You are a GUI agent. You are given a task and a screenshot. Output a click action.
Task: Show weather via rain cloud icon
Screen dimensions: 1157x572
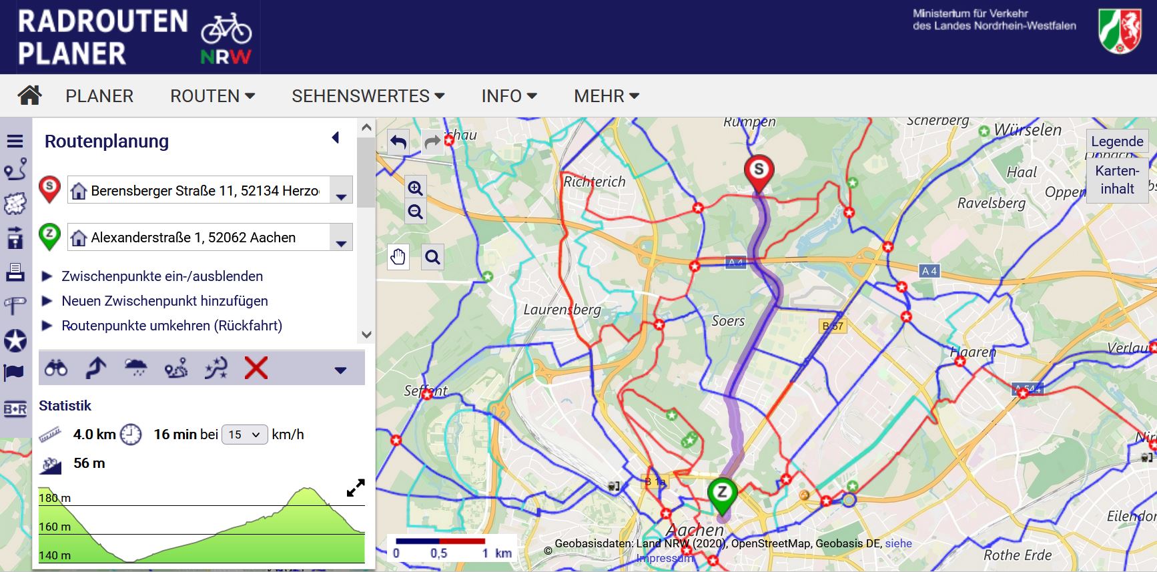pos(136,367)
